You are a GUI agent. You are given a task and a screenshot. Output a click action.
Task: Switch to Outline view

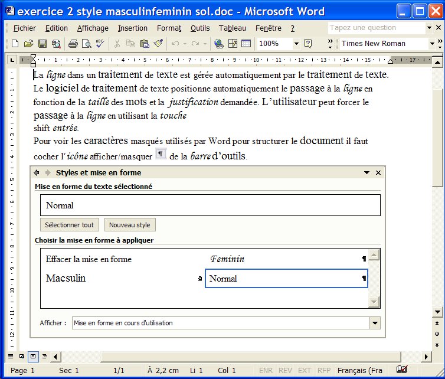[x=44, y=357]
